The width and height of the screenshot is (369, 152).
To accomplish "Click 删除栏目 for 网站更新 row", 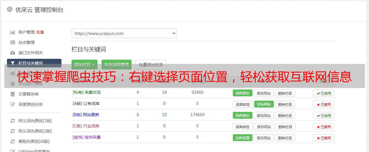I will [285, 115].
